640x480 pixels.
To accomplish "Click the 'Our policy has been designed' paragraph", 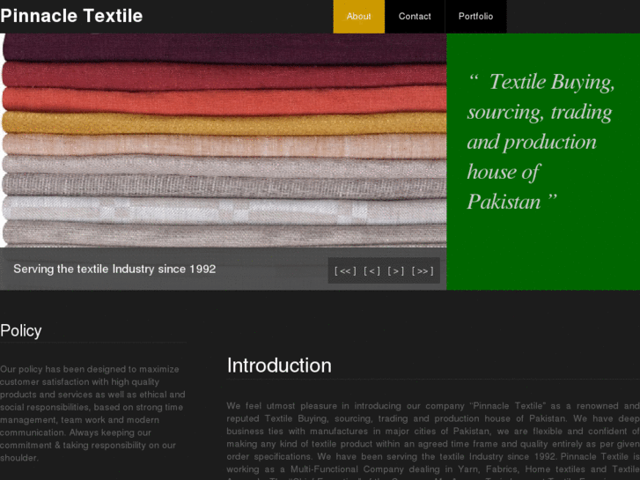I will pos(93,413).
